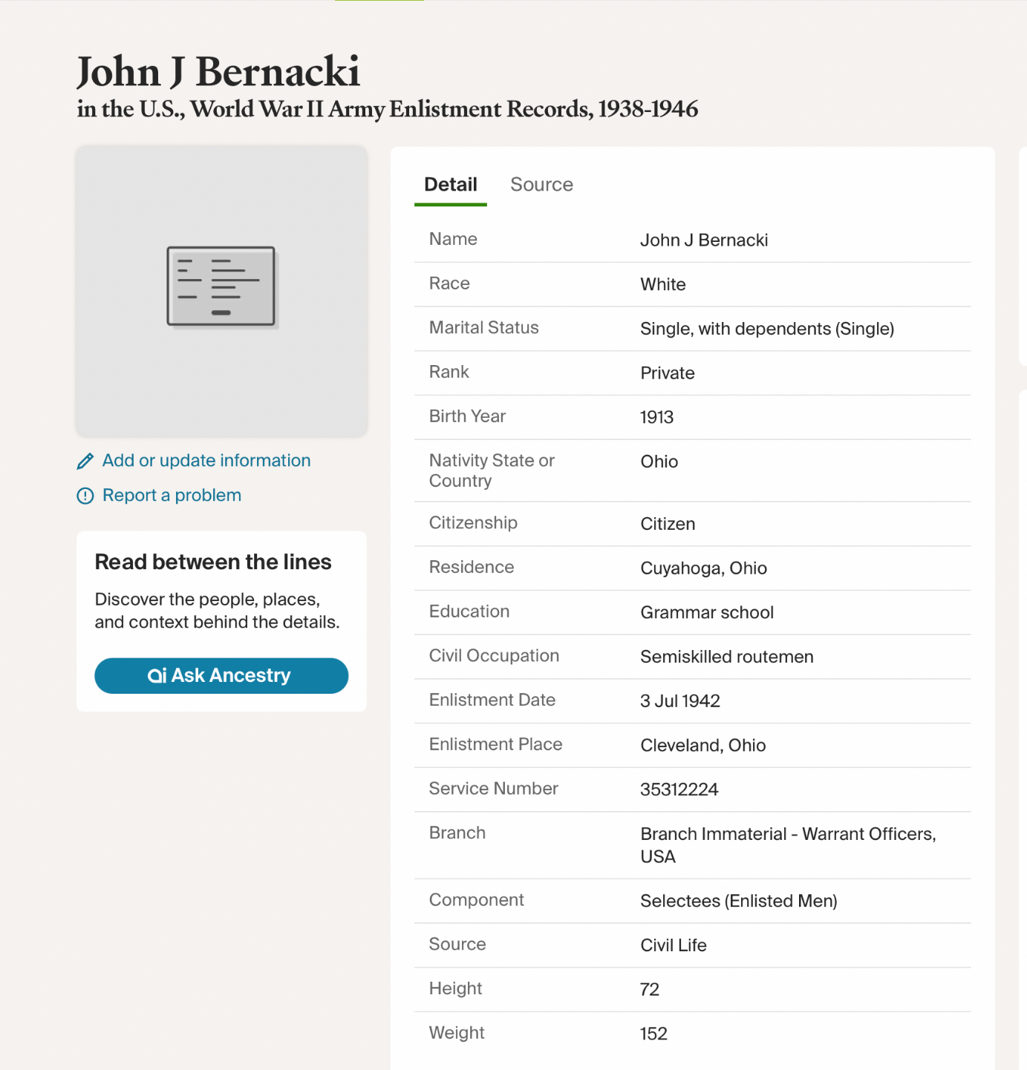1027x1070 pixels.
Task: Click the Report a problem exclamation icon
Action: [85, 496]
